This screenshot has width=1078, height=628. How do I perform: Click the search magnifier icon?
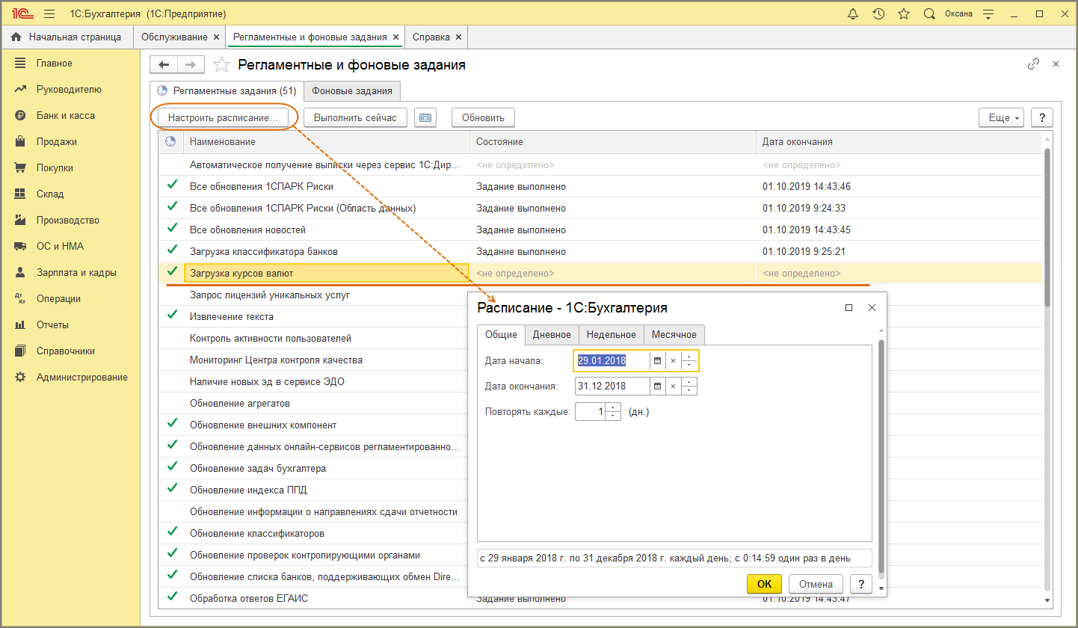(x=929, y=13)
